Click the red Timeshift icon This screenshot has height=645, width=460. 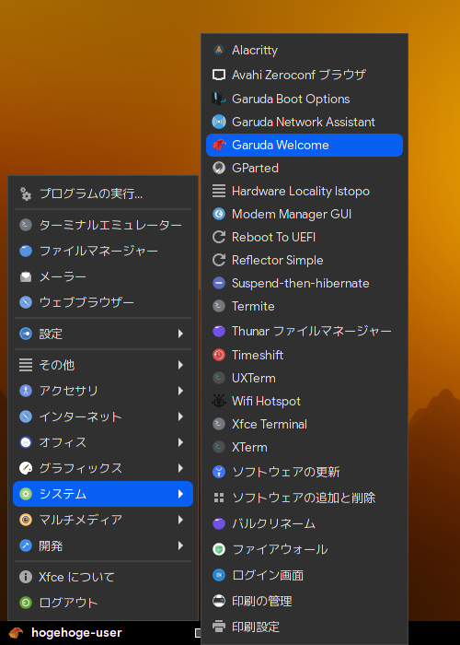(219, 355)
